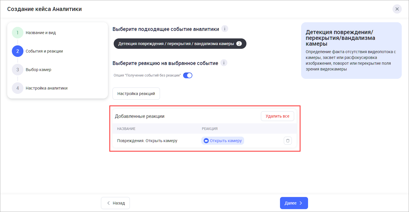409x212 pixels.
Task: Click the "Настройка реакций" button
Action: click(x=136, y=94)
